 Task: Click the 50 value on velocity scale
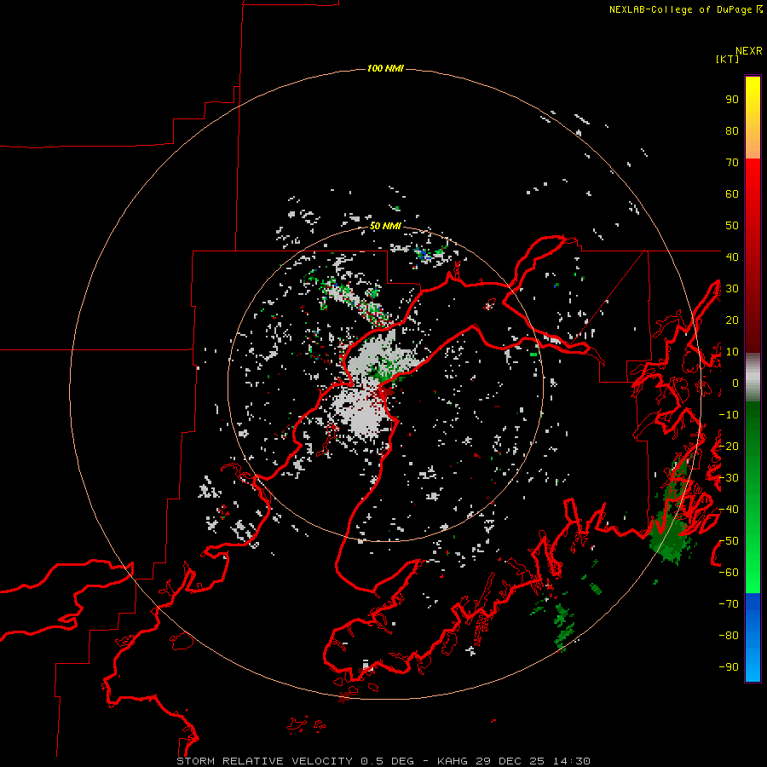pos(732,226)
